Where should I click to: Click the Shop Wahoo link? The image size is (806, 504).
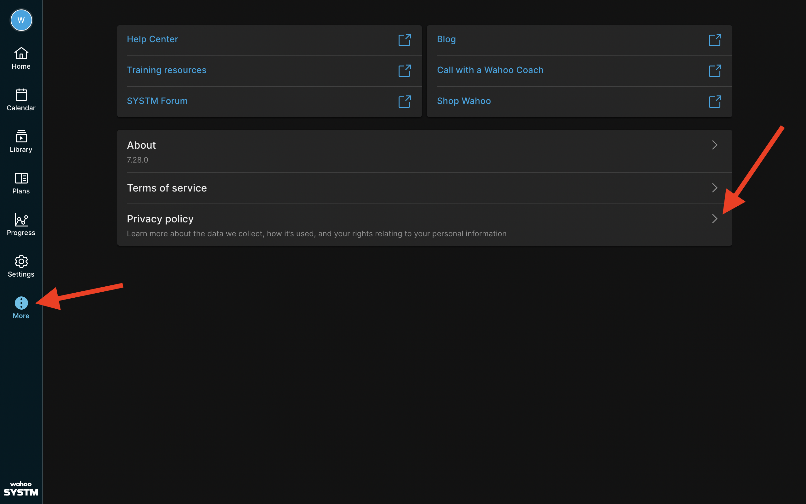click(x=464, y=101)
